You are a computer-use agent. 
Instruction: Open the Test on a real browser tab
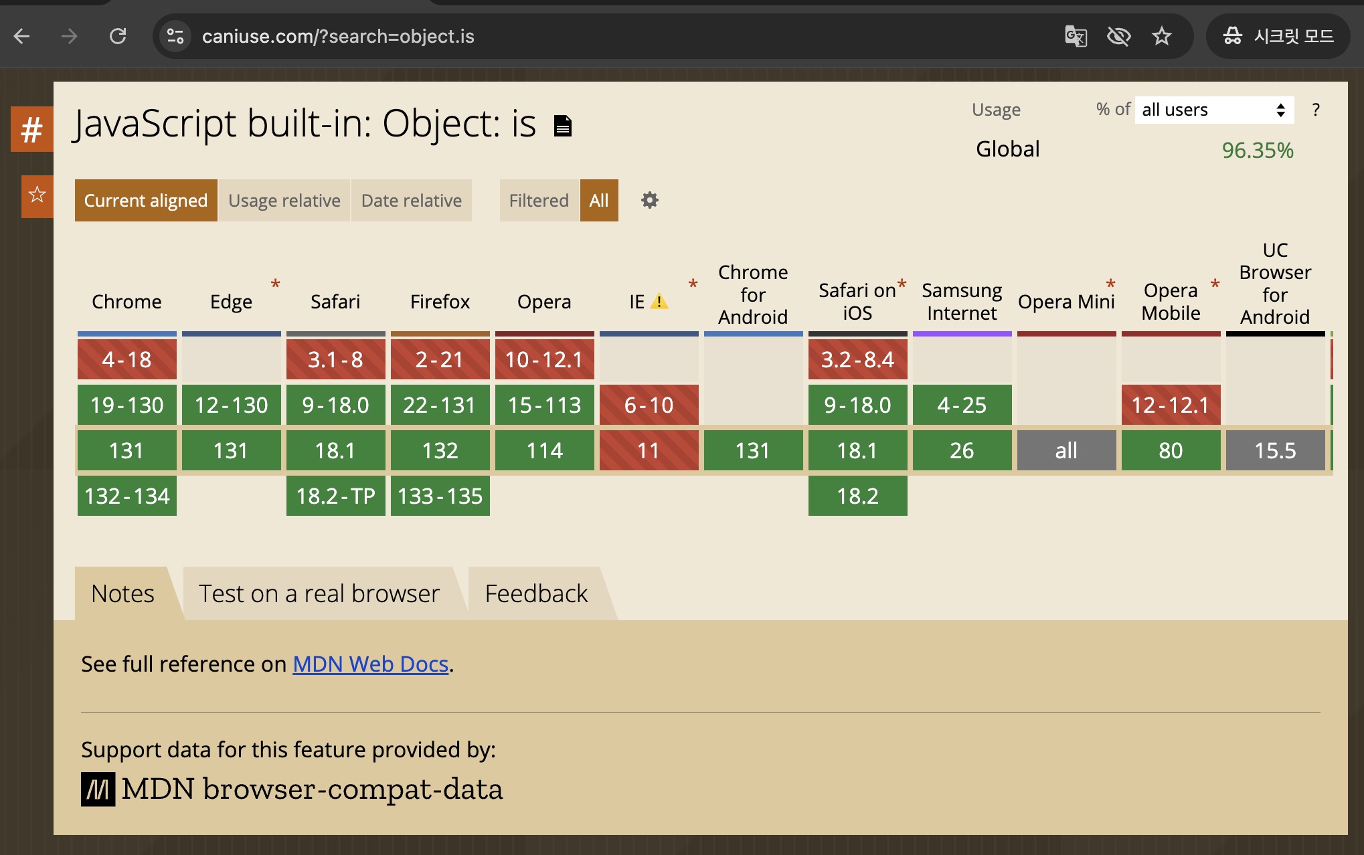(x=319, y=593)
